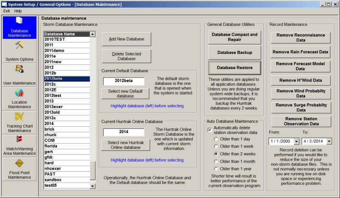Screen dimensions: 340x198
Task: Open the Help menu
Action: (18, 11)
